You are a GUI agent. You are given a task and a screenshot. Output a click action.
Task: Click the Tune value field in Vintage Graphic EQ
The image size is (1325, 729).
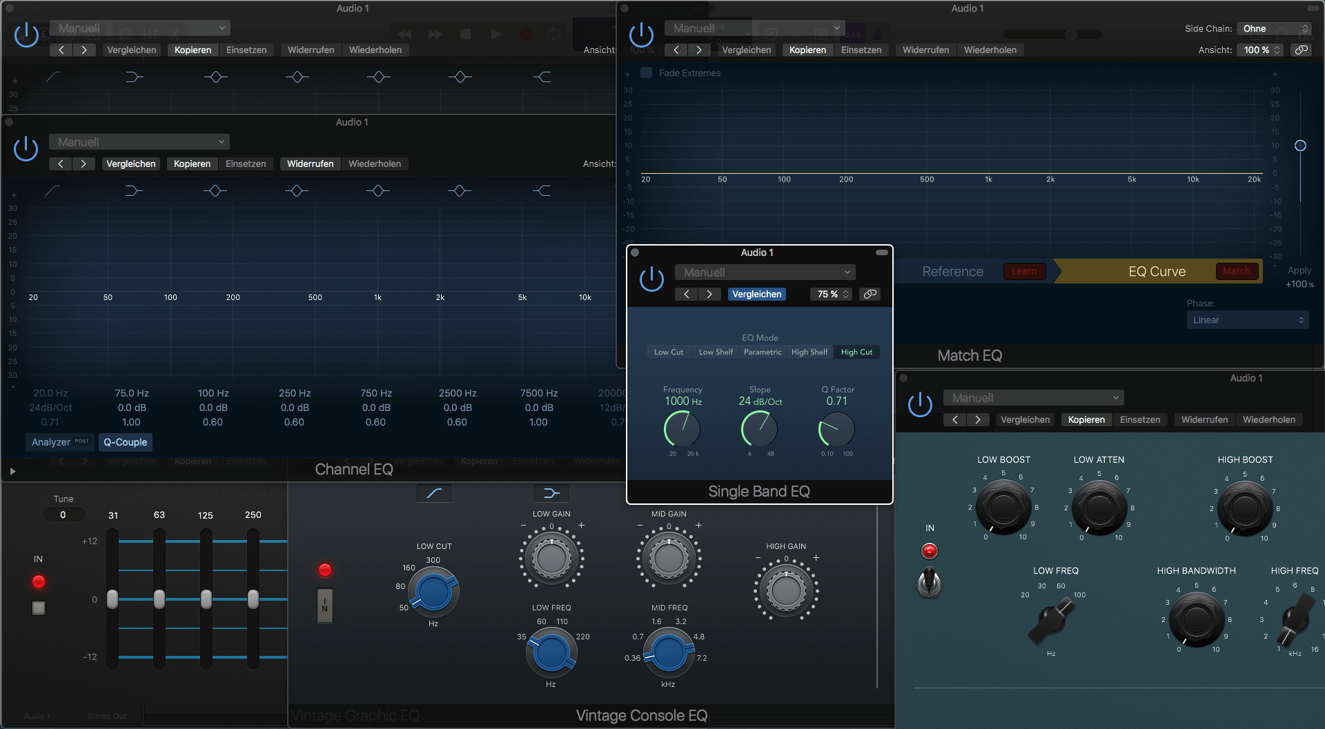63,515
